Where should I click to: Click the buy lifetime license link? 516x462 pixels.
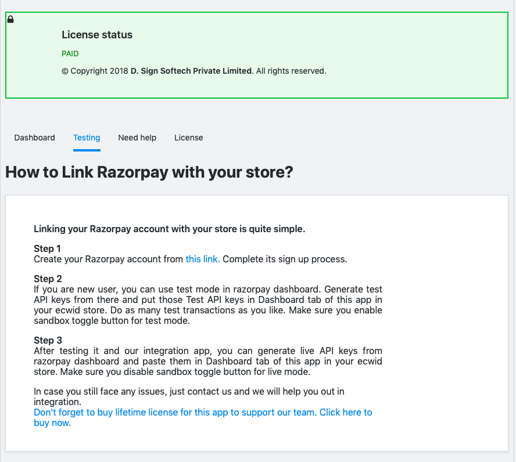point(203,417)
